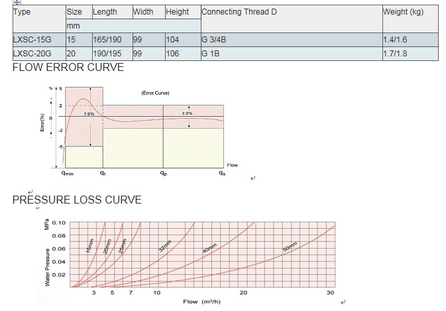Click the Weight (kg) header cell

click(404, 12)
